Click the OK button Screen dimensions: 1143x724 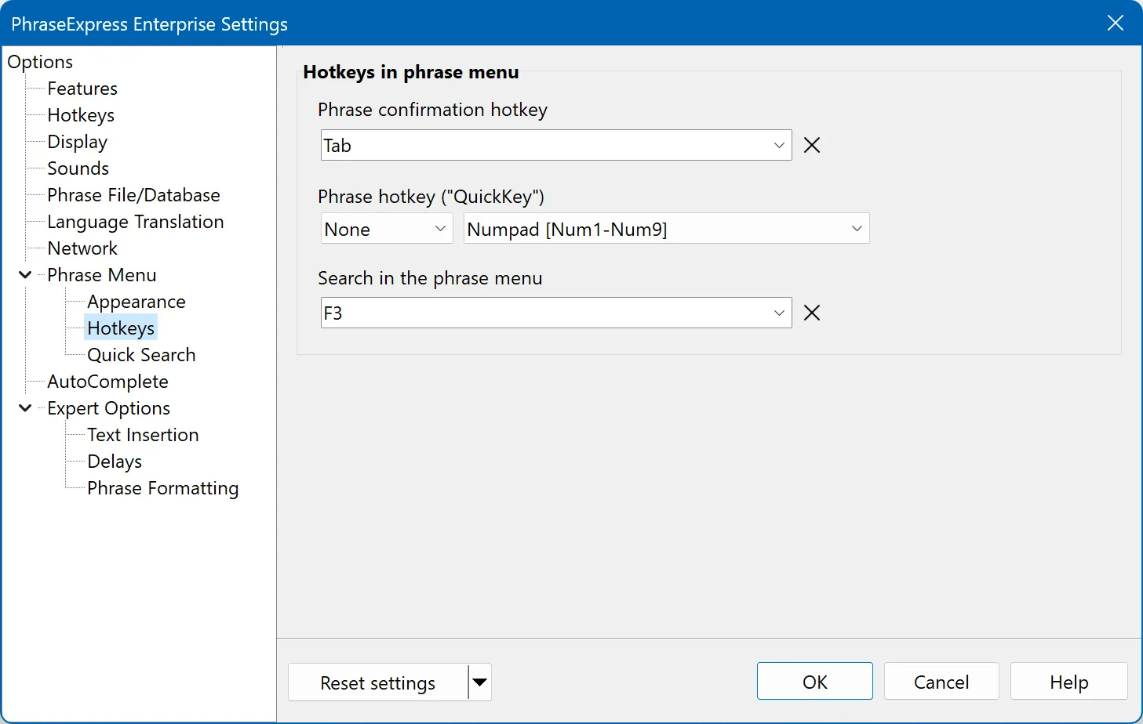pyautogui.click(x=814, y=682)
